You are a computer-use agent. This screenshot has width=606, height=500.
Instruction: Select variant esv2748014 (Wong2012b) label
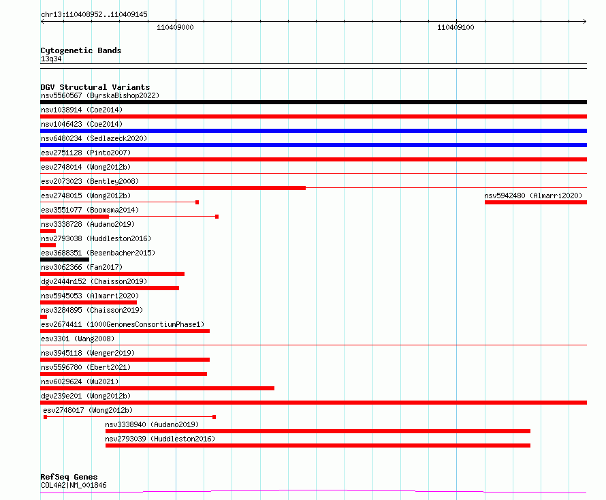[86, 167]
